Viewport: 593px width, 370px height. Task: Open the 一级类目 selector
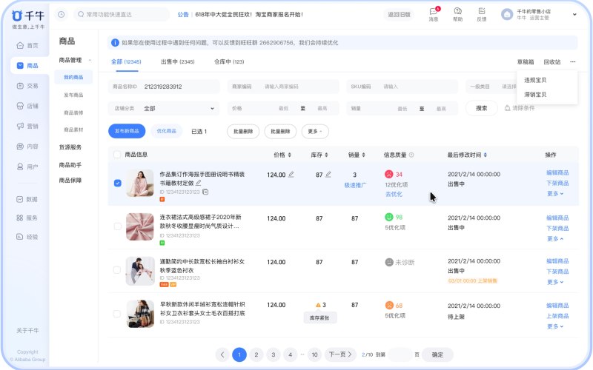coord(491,87)
